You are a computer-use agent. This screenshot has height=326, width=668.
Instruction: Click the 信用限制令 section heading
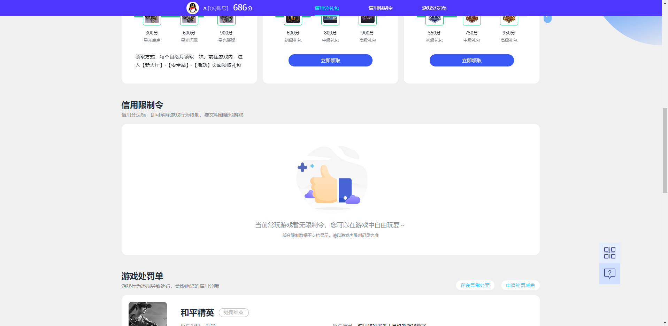click(142, 105)
